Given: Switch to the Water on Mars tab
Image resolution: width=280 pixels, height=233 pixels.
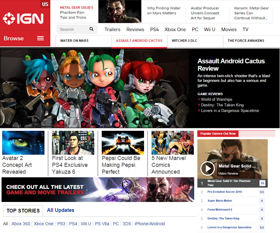Looking at the screenshot, I should coord(74,41).
